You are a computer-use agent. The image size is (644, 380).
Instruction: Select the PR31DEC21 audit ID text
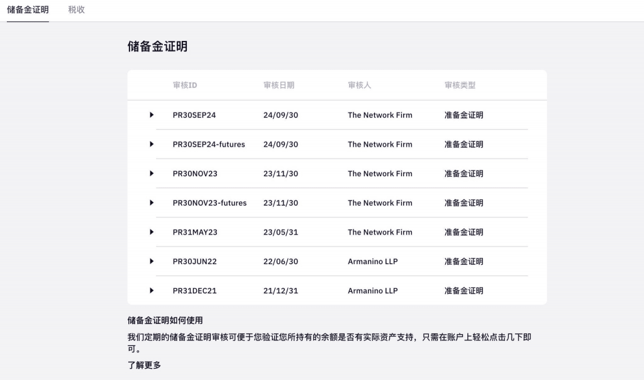pyautogui.click(x=195, y=291)
